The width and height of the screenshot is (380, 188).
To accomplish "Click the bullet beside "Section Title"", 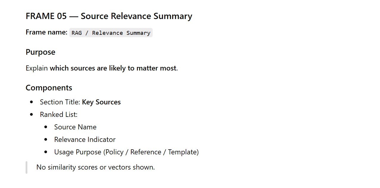I will click(x=32, y=102).
